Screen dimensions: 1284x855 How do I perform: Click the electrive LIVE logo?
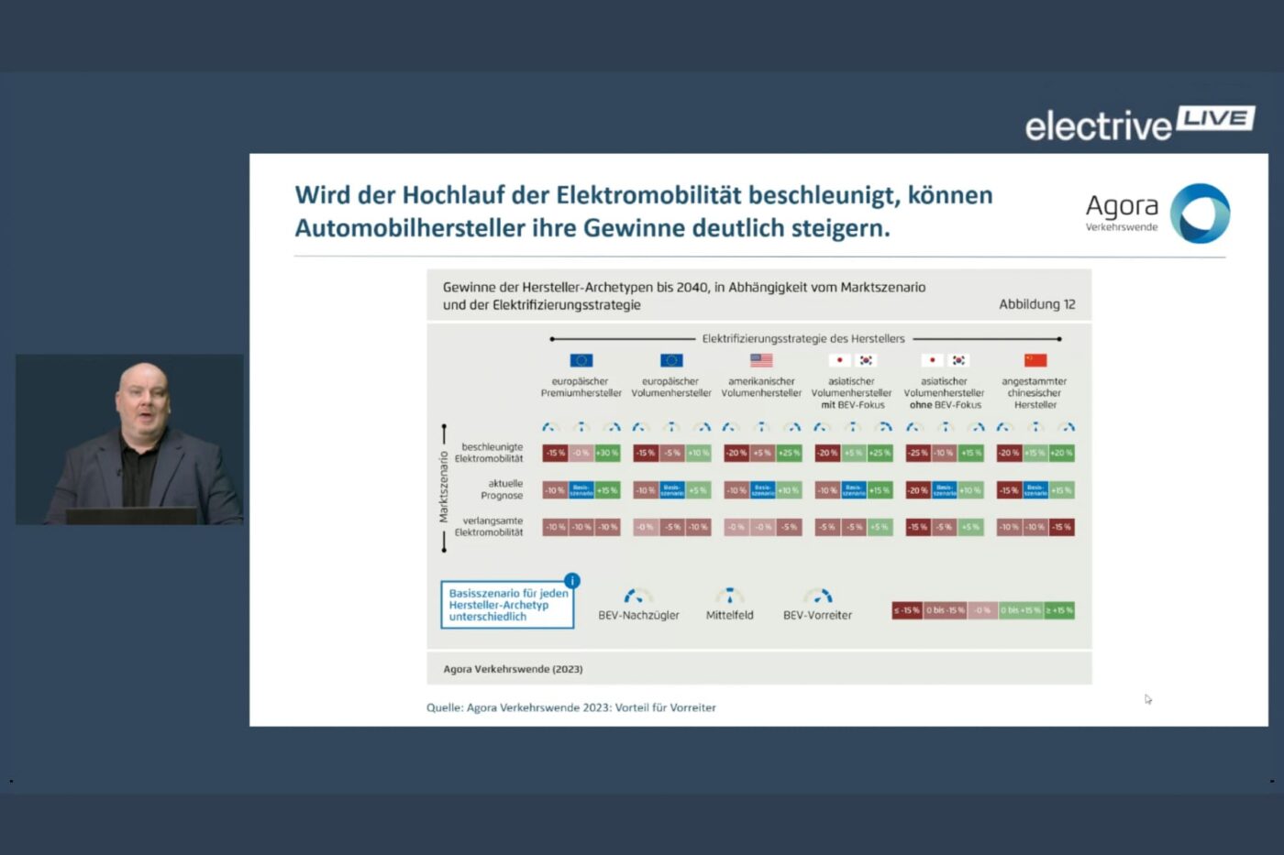(x=1140, y=124)
